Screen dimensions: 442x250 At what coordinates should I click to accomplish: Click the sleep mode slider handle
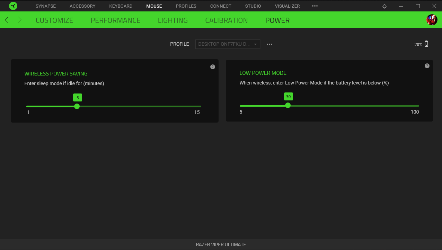click(x=77, y=106)
